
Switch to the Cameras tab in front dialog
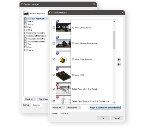[x=65, y=113]
